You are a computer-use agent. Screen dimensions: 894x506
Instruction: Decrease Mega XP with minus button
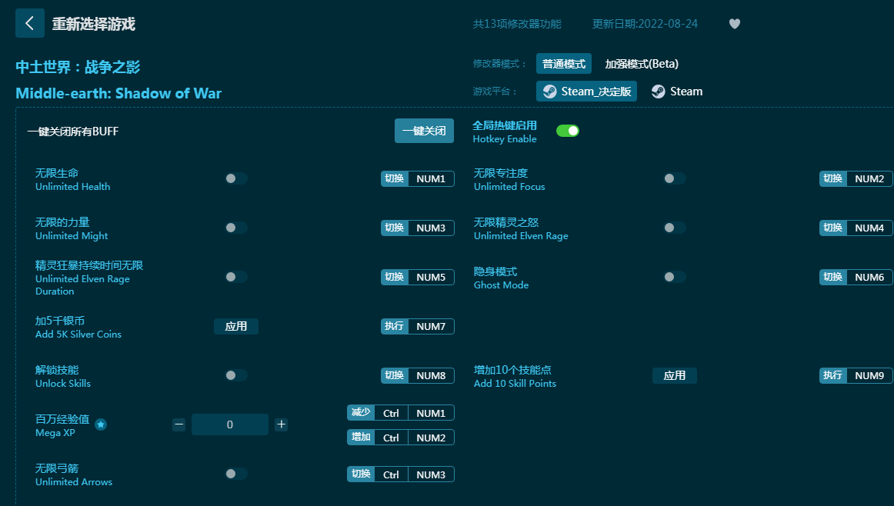179,424
